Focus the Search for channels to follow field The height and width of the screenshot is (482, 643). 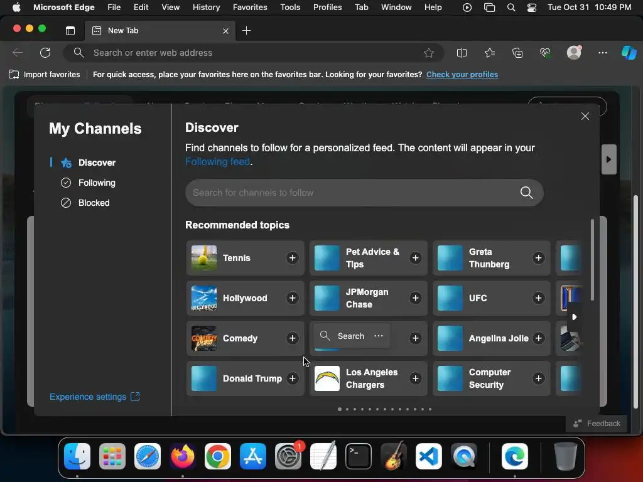point(365,193)
